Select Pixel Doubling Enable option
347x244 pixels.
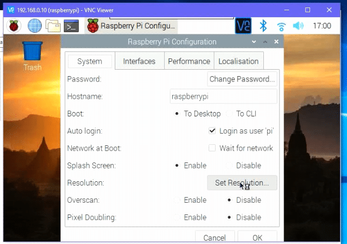point(177,217)
